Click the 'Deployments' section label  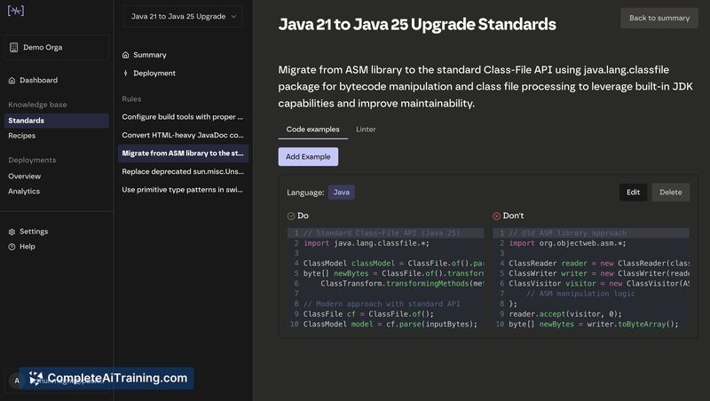tap(32, 161)
